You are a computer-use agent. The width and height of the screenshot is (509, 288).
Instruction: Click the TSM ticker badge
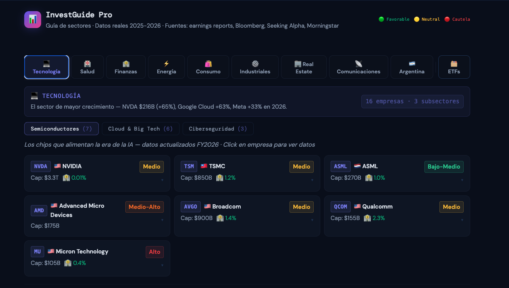[189, 166]
